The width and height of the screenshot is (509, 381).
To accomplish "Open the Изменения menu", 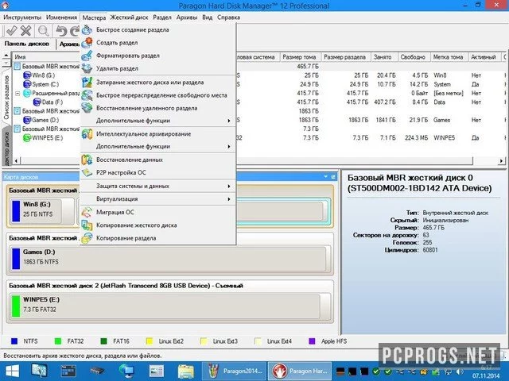I will 61,17.
